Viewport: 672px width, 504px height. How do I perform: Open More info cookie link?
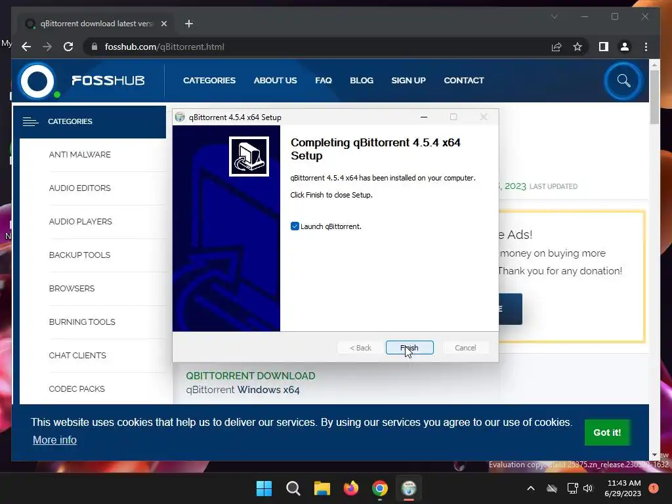pyautogui.click(x=54, y=440)
